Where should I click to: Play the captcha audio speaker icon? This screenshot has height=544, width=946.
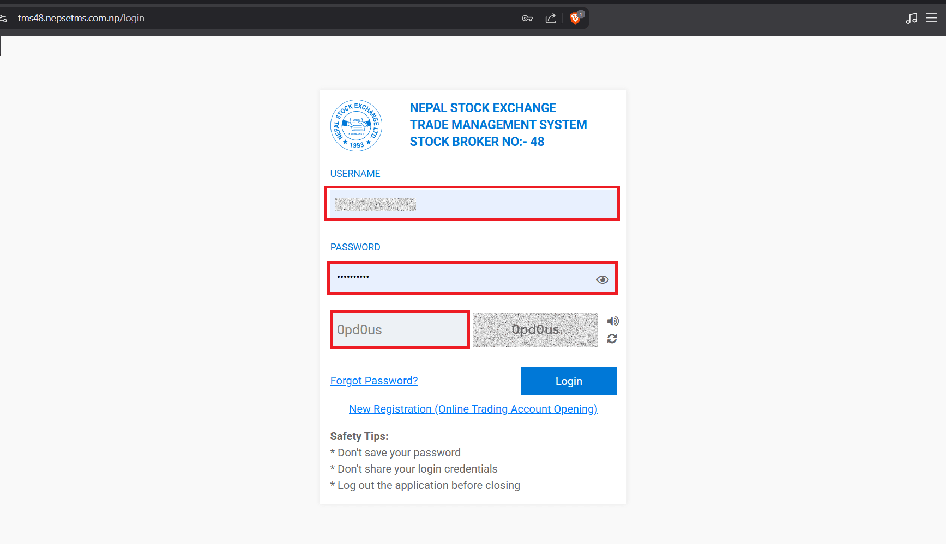tap(613, 321)
